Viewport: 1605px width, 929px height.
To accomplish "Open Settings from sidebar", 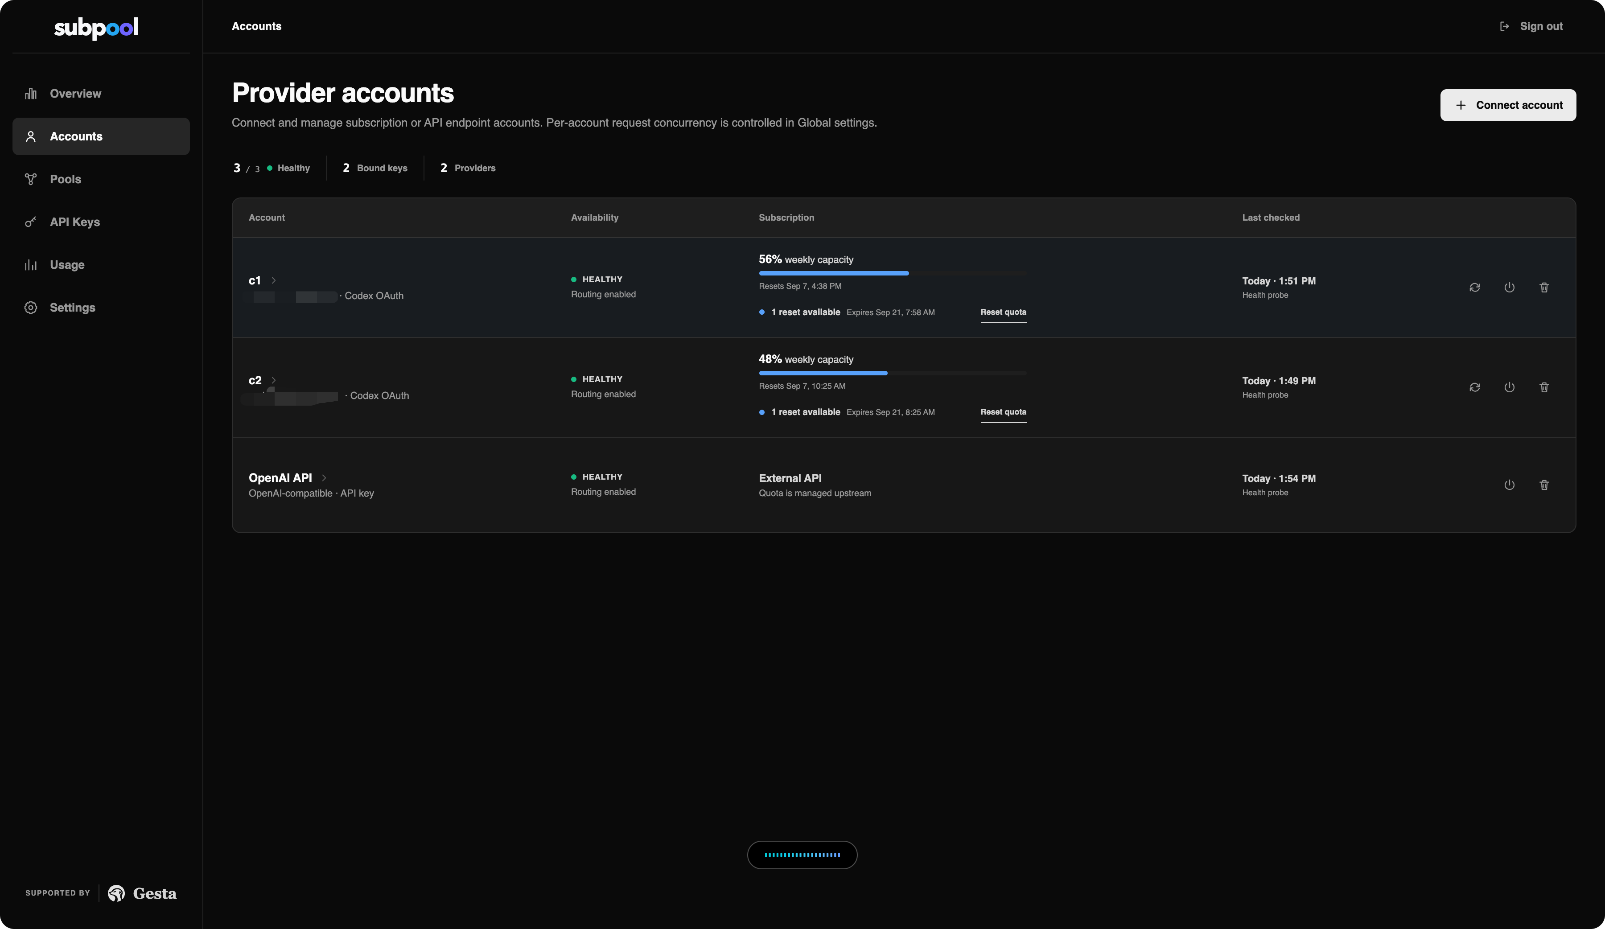I will click(101, 308).
